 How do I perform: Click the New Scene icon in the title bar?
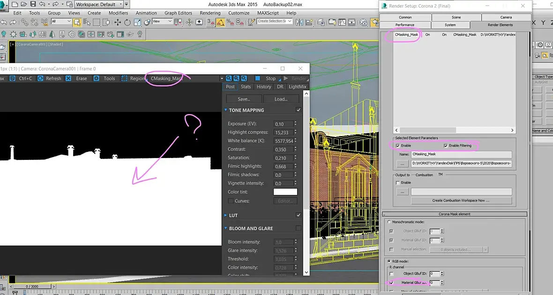15,4
